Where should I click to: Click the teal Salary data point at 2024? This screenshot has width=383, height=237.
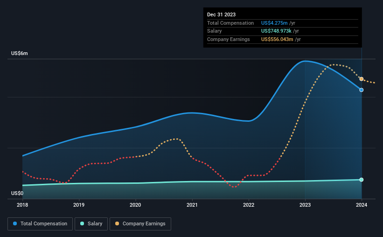tap(361, 180)
